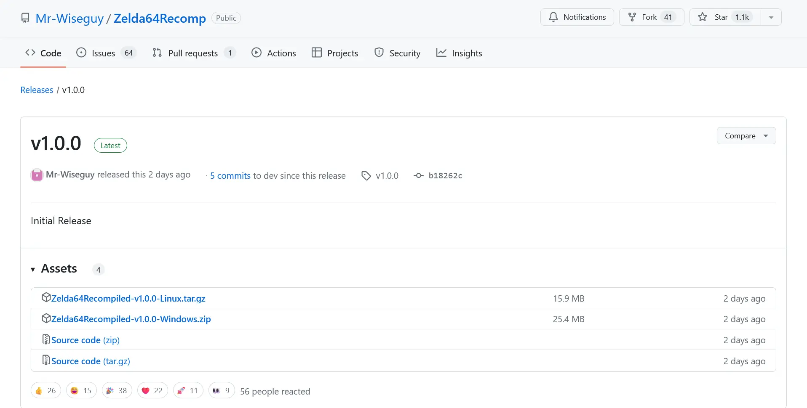
Task: Click the package icon for Windows zip
Action: coord(46,318)
